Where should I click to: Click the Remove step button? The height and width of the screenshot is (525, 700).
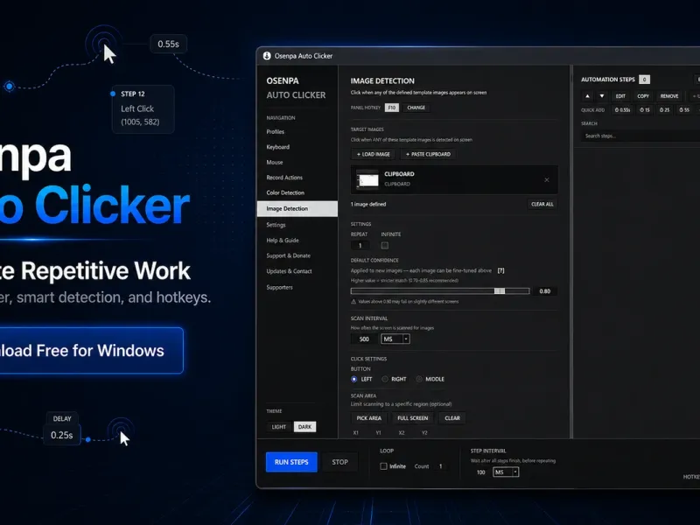pyautogui.click(x=669, y=96)
